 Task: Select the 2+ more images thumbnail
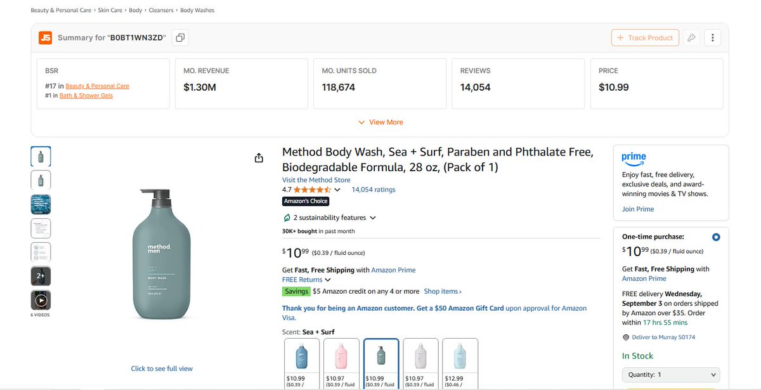point(41,276)
